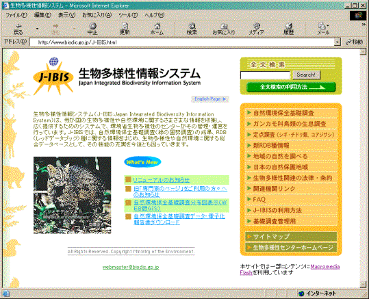Click the status bar page icon

click(x=5, y=294)
